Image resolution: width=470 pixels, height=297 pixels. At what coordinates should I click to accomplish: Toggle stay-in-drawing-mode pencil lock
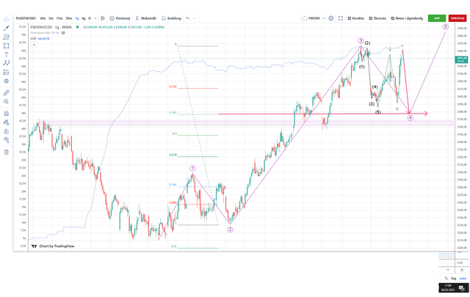(x=7, y=122)
